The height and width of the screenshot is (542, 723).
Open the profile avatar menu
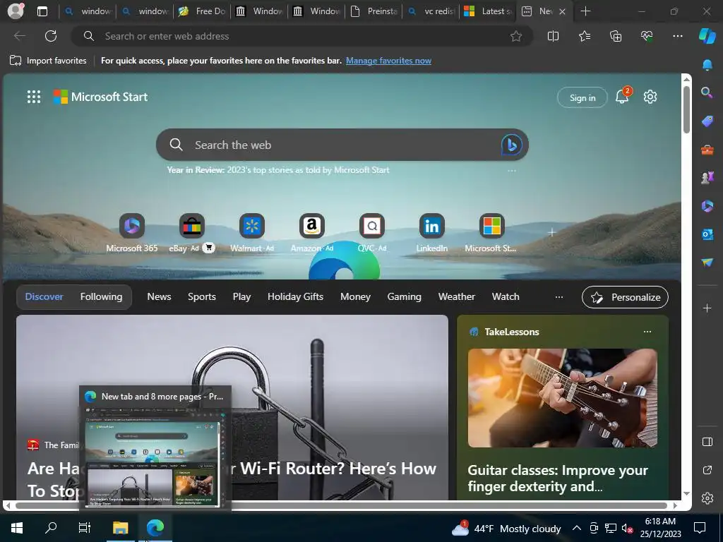[x=16, y=11]
